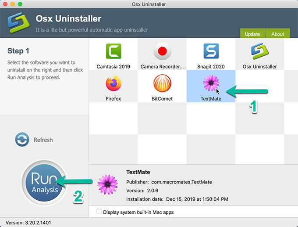Click TextMate icon in details panel
The height and width of the screenshot is (227, 298).
point(107,184)
